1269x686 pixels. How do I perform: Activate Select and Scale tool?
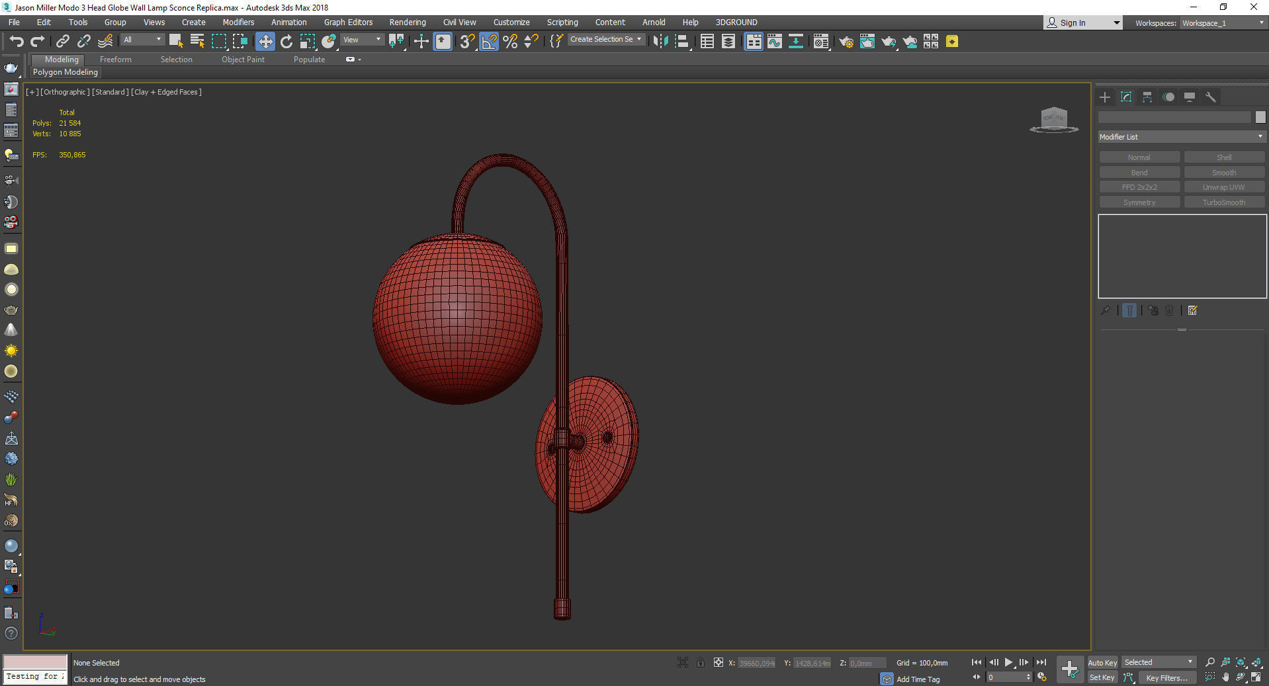tap(308, 42)
